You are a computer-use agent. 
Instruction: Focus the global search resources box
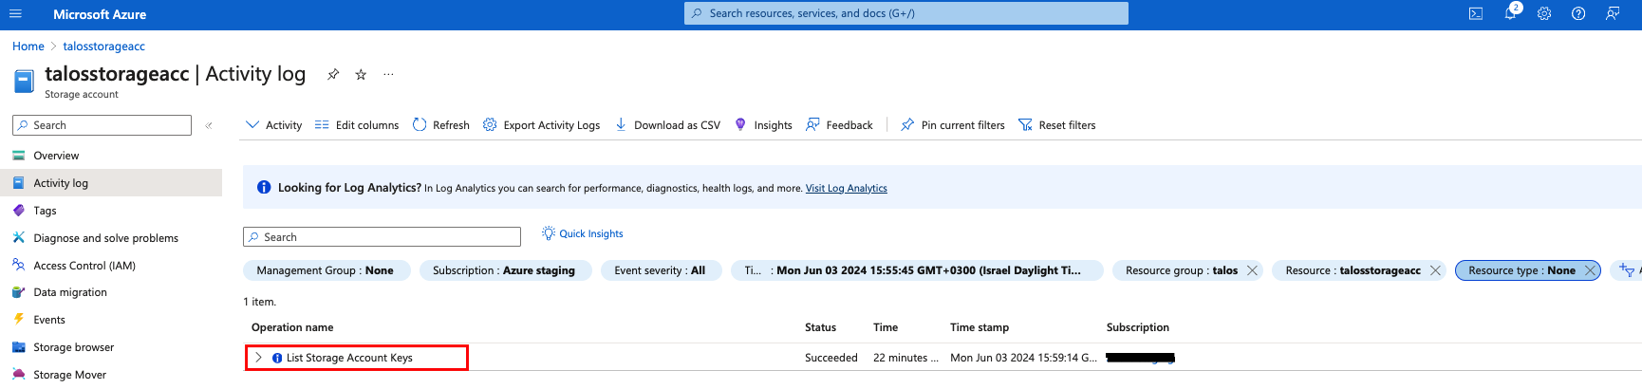point(906,13)
